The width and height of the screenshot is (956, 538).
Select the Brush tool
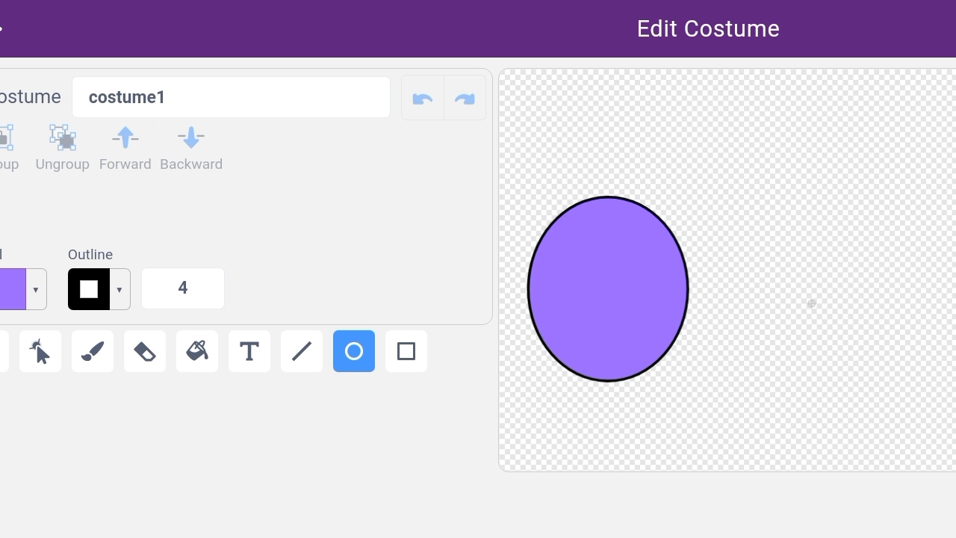click(x=93, y=351)
